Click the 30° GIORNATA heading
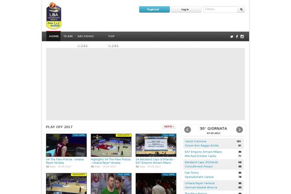Image resolution: width=291 pixels, height=194 pixels. [213, 129]
